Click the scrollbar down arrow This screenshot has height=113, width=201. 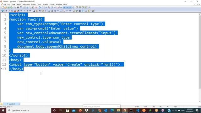(x=200, y=101)
